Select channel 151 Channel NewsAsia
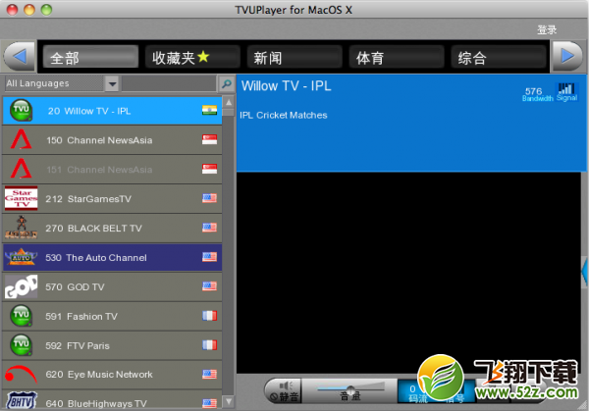589x411 pixels. 112,169
